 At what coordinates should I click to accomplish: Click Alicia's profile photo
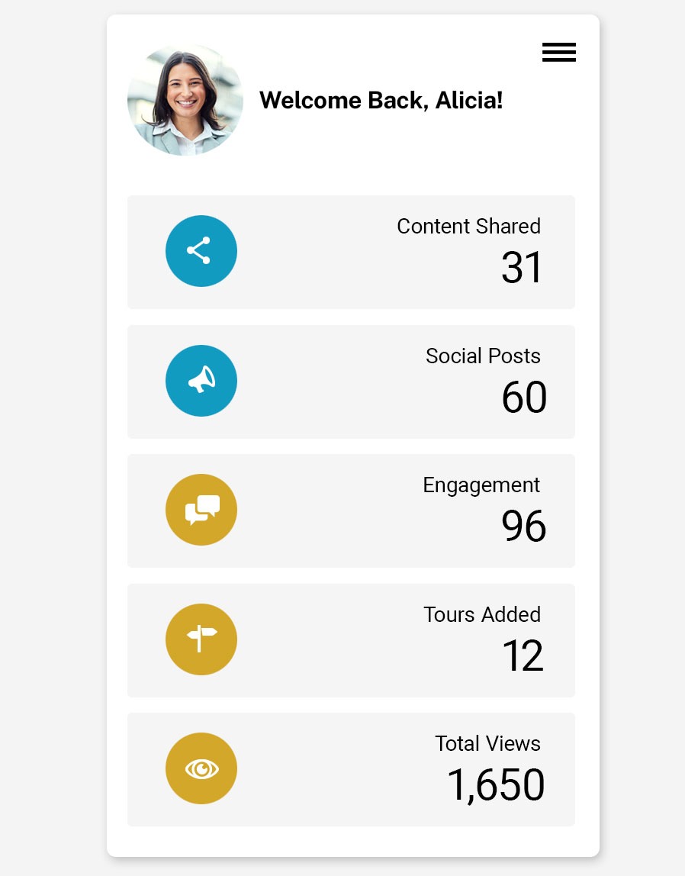click(x=185, y=99)
